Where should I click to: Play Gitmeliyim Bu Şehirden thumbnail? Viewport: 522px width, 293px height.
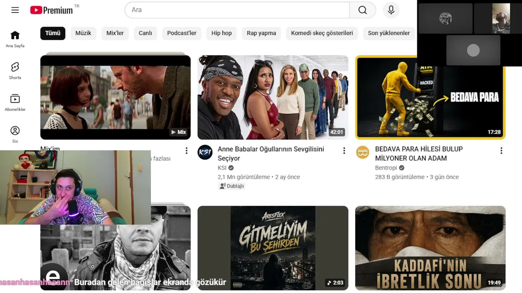[273, 248]
